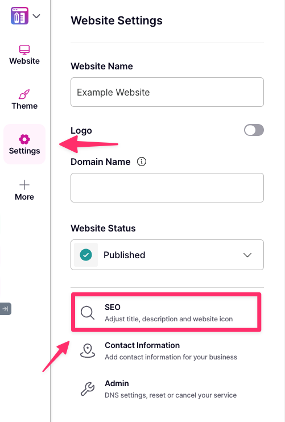Click the Domain Name info icon
This screenshot has height=422, width=285.
(142, 162)
